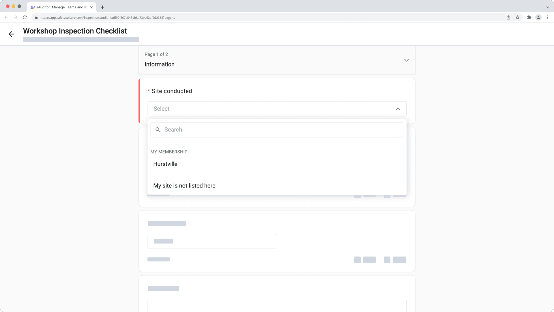Click the browser back navigation arrow
The width and height of the screenshot is (554, 312).
point(6,17)
